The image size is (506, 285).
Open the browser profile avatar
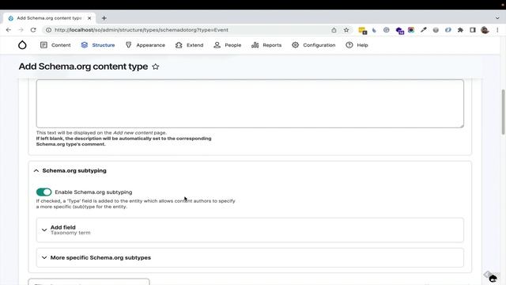click(485, 30)
